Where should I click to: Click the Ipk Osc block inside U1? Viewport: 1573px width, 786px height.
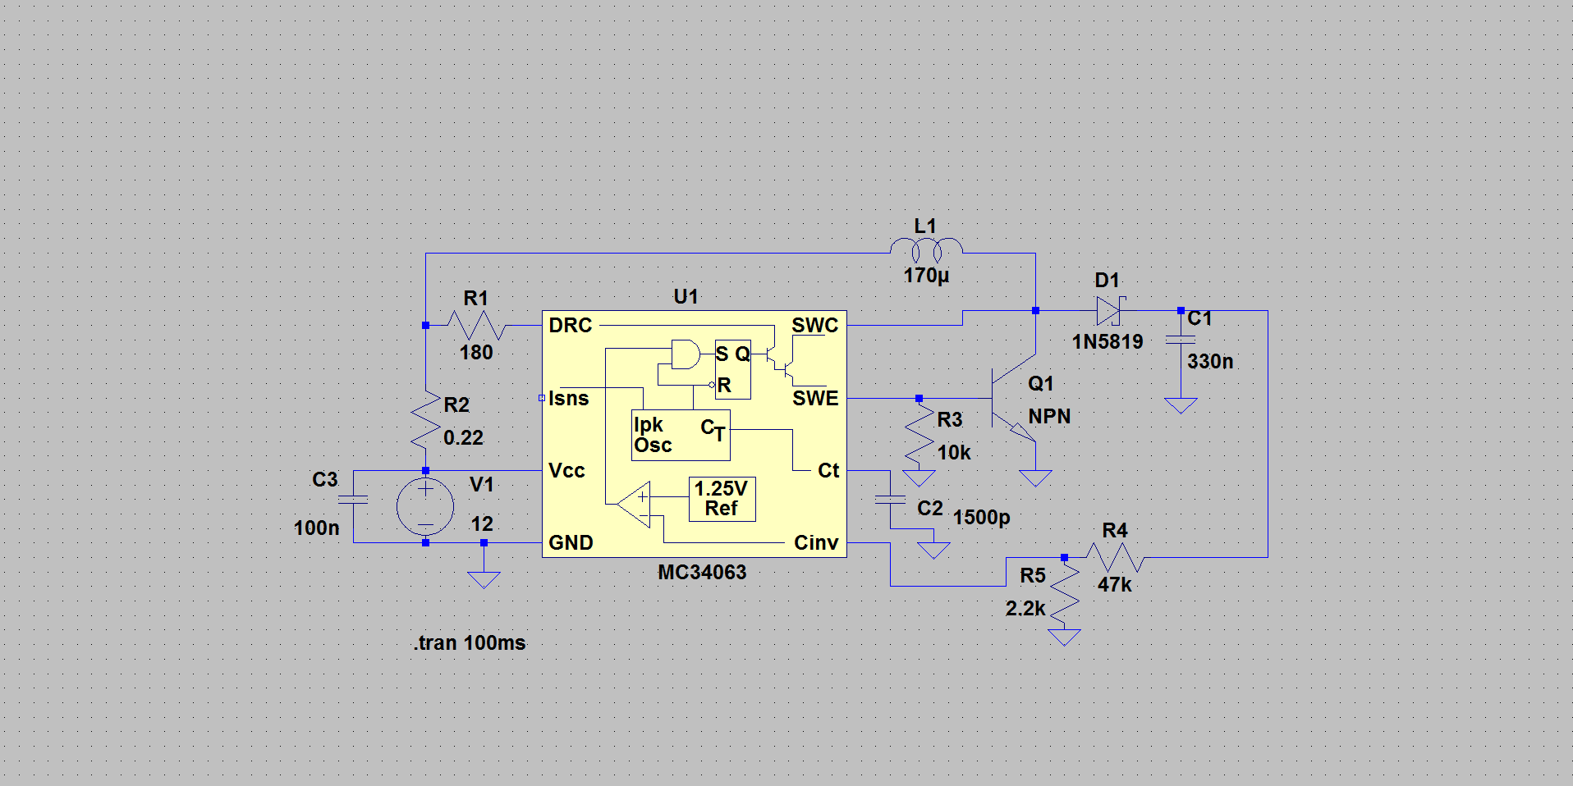tap(681, 435)
